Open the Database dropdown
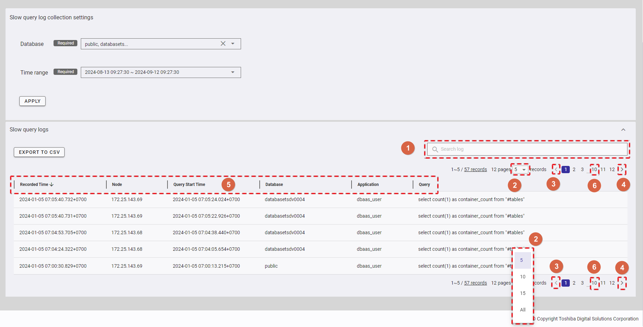This screenshot has height=327, width=643. pos(233,44)
